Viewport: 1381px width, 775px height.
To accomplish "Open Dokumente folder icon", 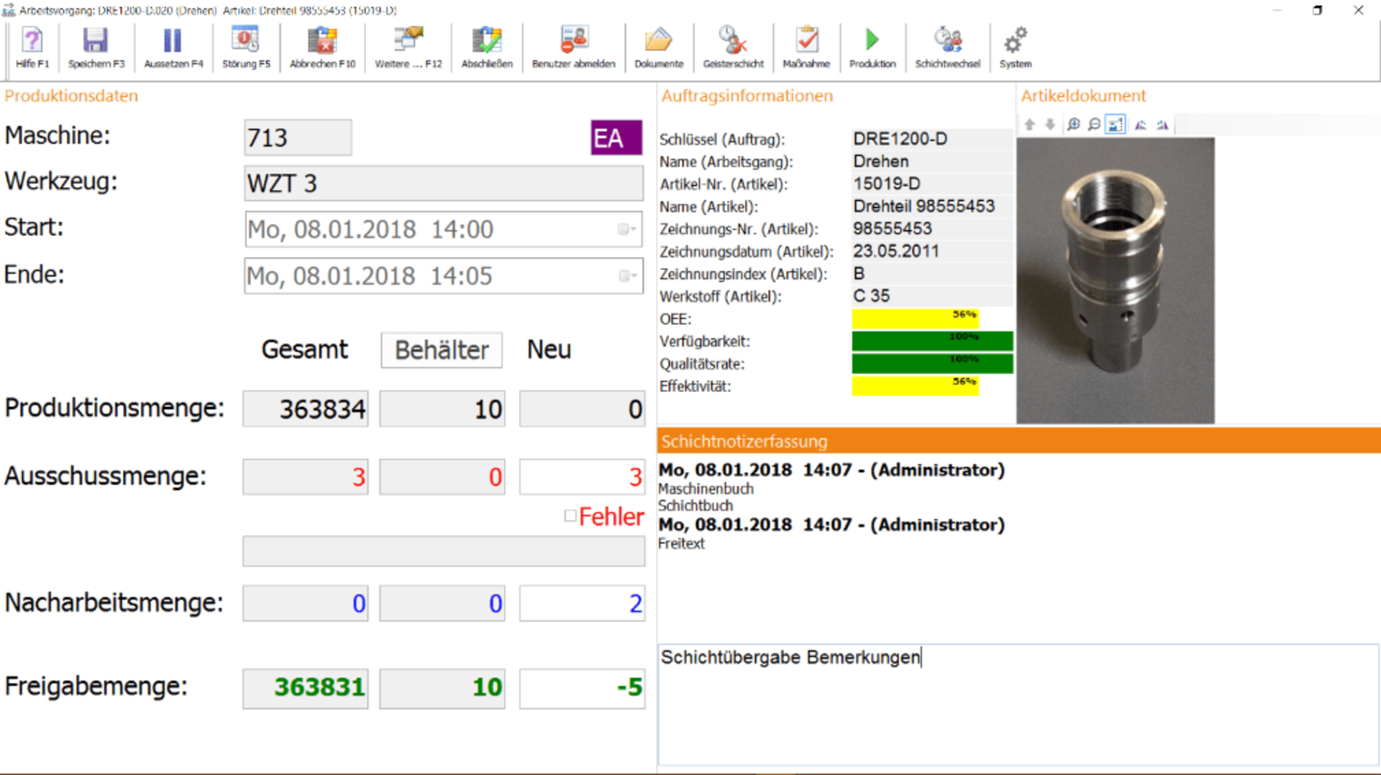I will (658, 48).
